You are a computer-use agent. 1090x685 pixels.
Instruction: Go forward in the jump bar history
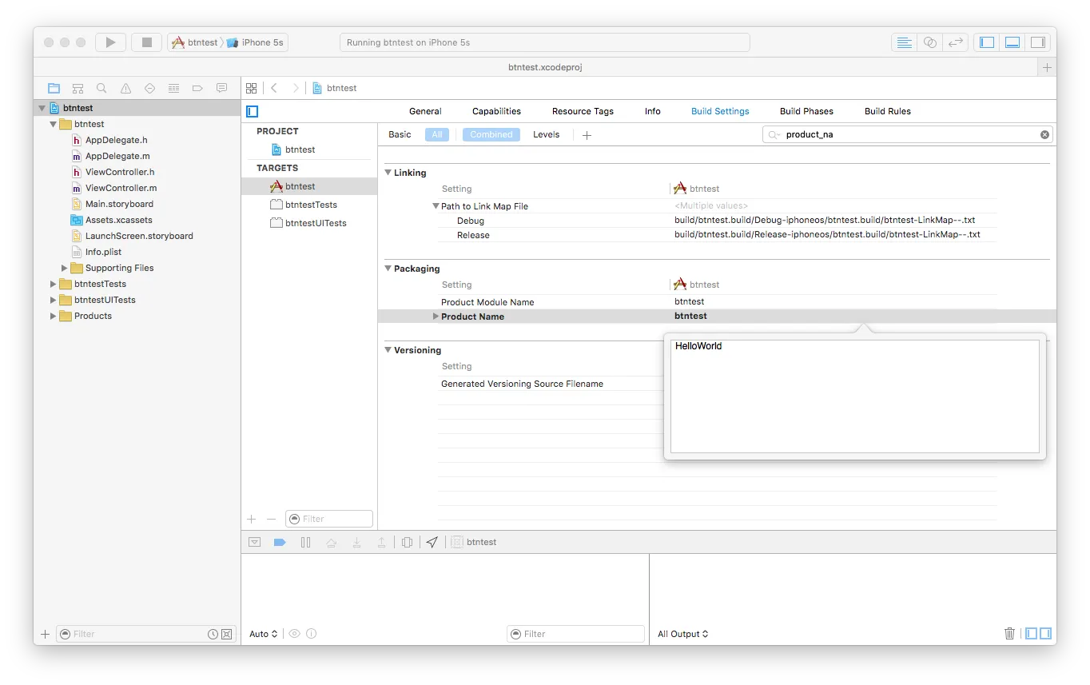[x=296, y=88]
